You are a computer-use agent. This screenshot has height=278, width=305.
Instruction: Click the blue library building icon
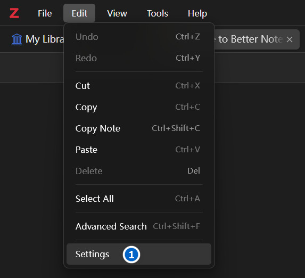pos(17,39)
